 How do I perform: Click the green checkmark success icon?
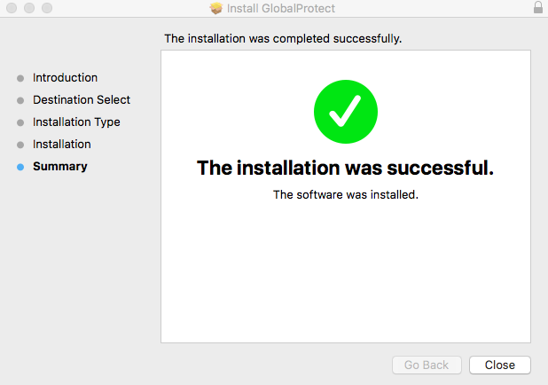click(x=346, y=111)
